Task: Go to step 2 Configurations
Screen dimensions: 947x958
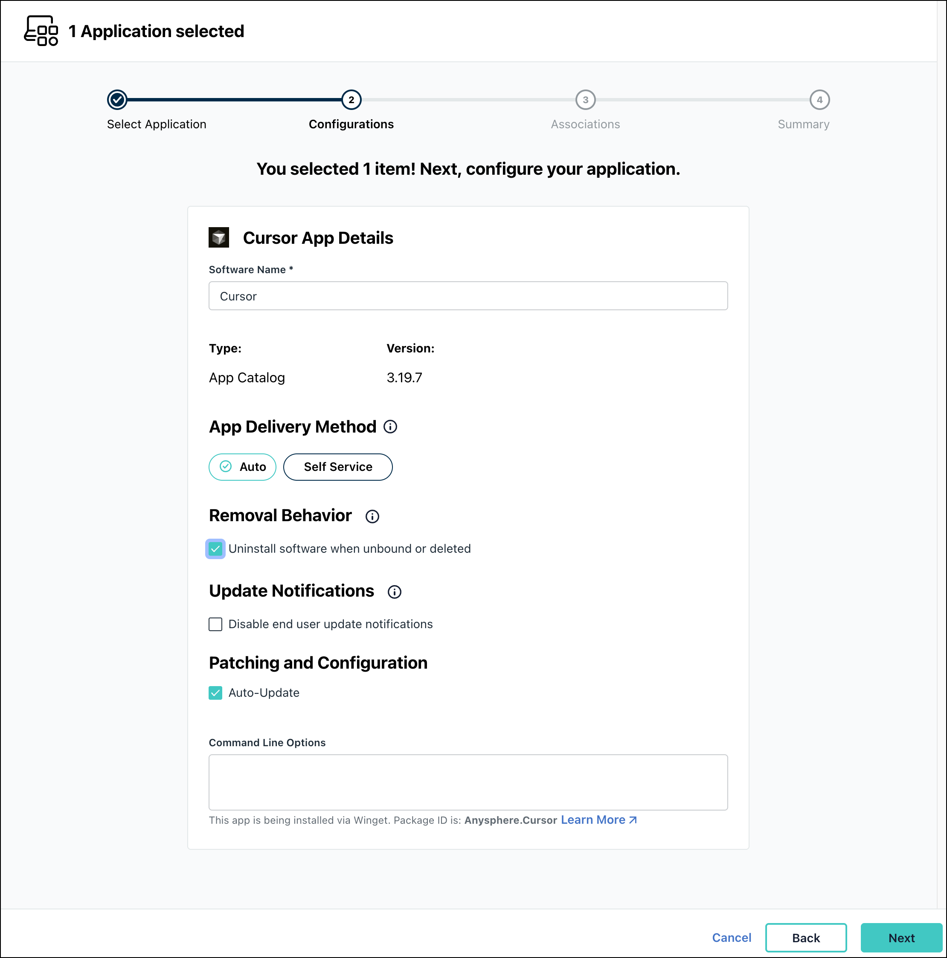Action: point(351,100)
